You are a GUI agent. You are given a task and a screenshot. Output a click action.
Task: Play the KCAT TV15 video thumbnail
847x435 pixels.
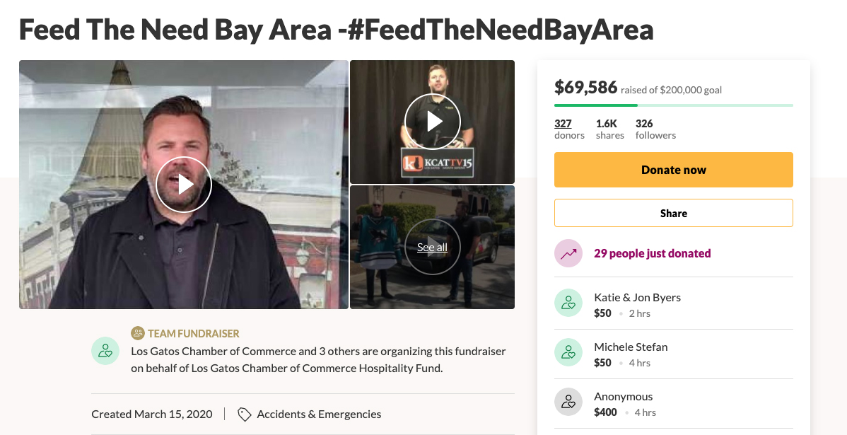pos(432,122)
